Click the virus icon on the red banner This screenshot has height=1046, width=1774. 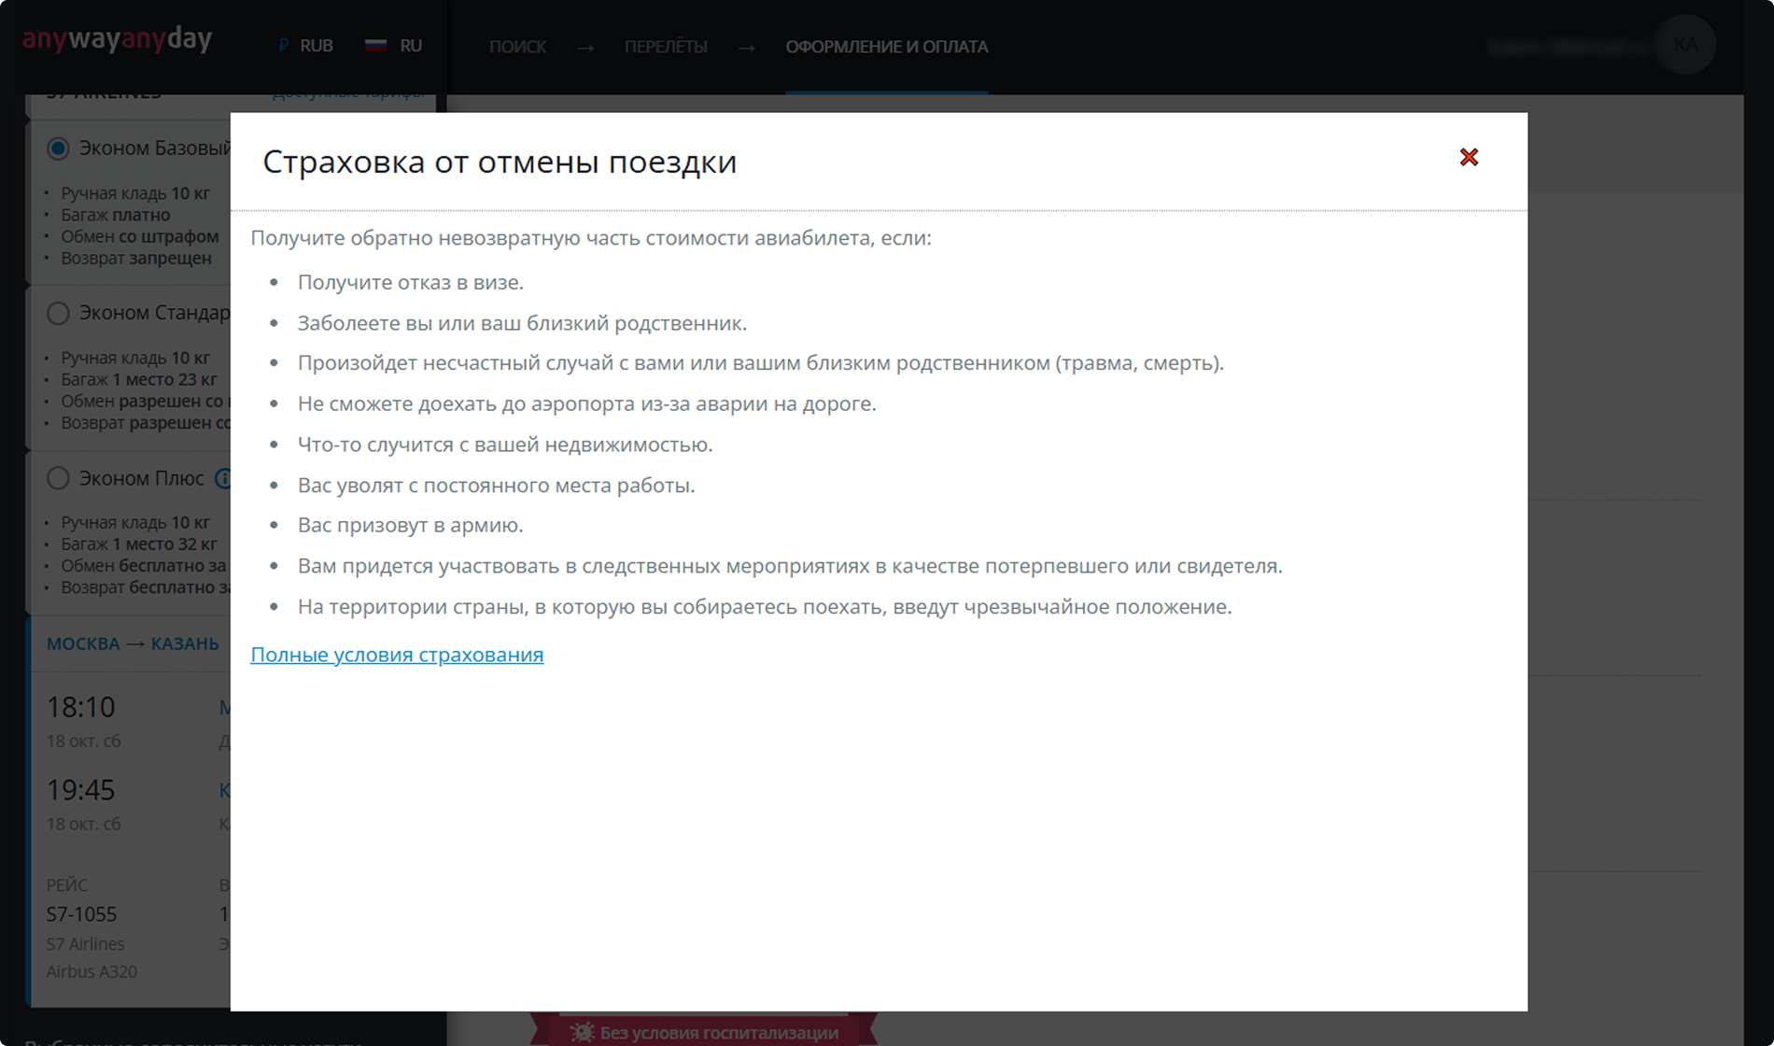pyautogui.click(x=583, y=1032)
